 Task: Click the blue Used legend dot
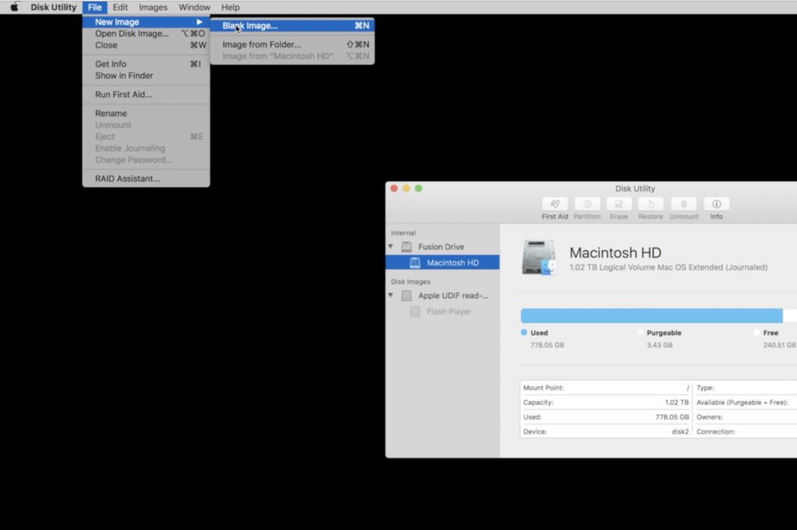coord(524,332)
